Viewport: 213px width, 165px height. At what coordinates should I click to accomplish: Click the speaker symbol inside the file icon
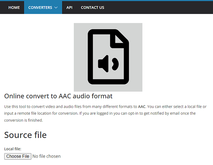[x=103, y=64]
